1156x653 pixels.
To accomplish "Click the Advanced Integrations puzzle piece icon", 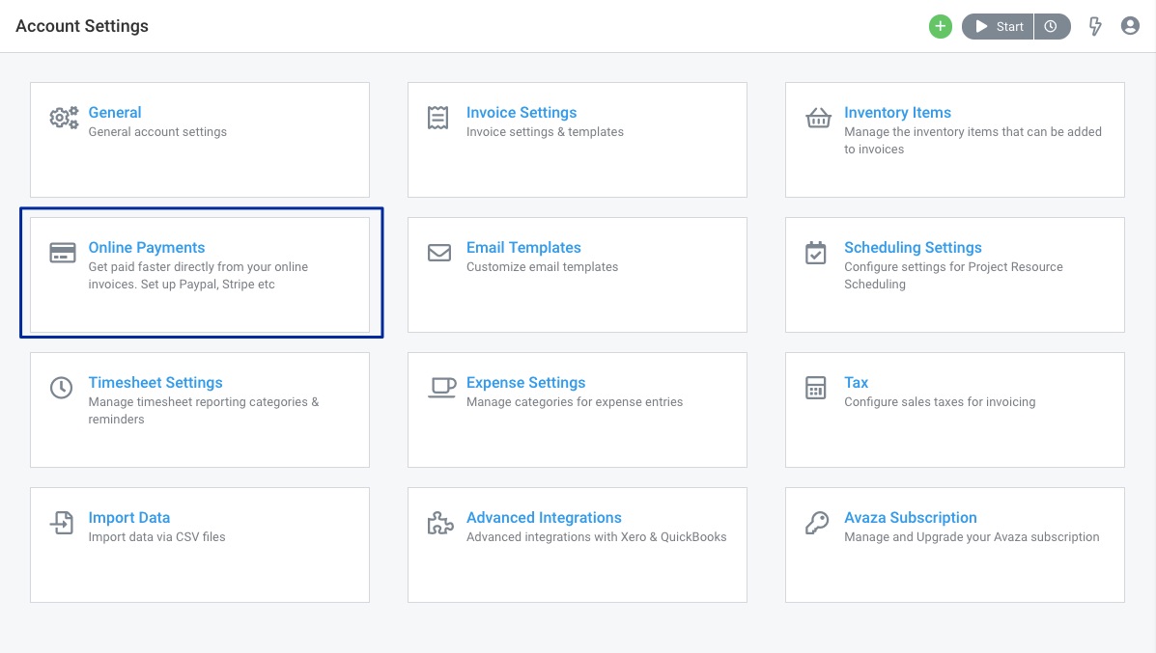I will tap(440, 523).
